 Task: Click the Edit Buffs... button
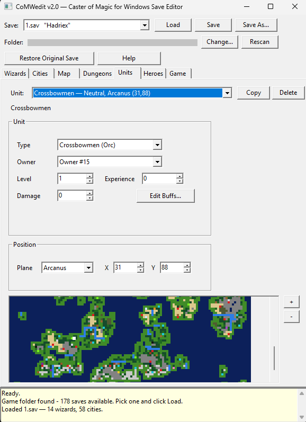[166, 196]
